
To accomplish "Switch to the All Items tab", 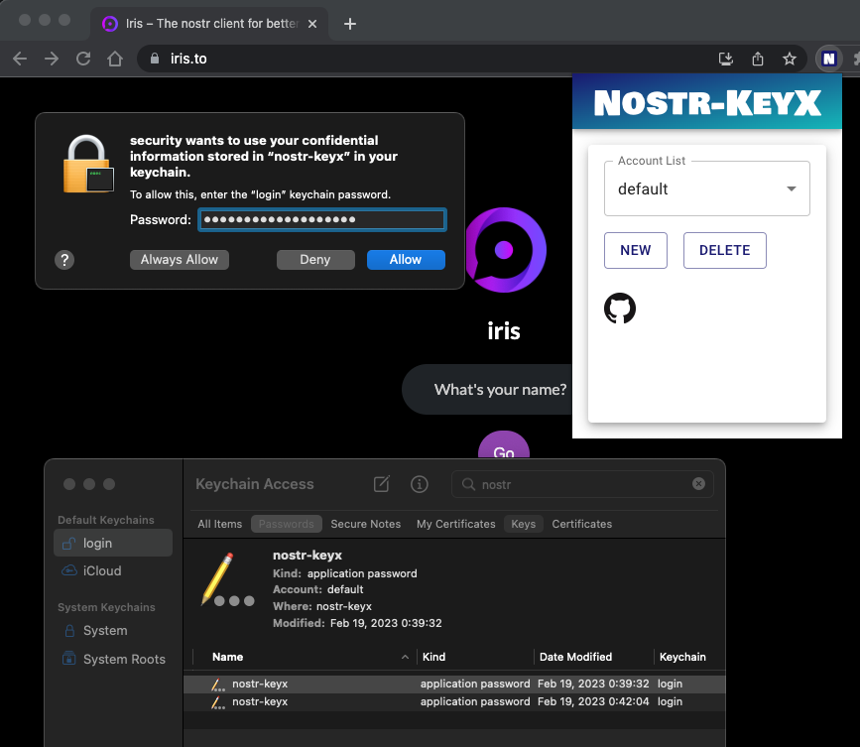I will point(220,524).
